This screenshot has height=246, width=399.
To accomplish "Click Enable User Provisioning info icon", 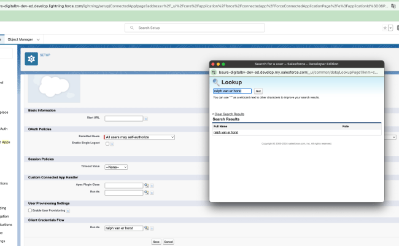I will [68, 210].
